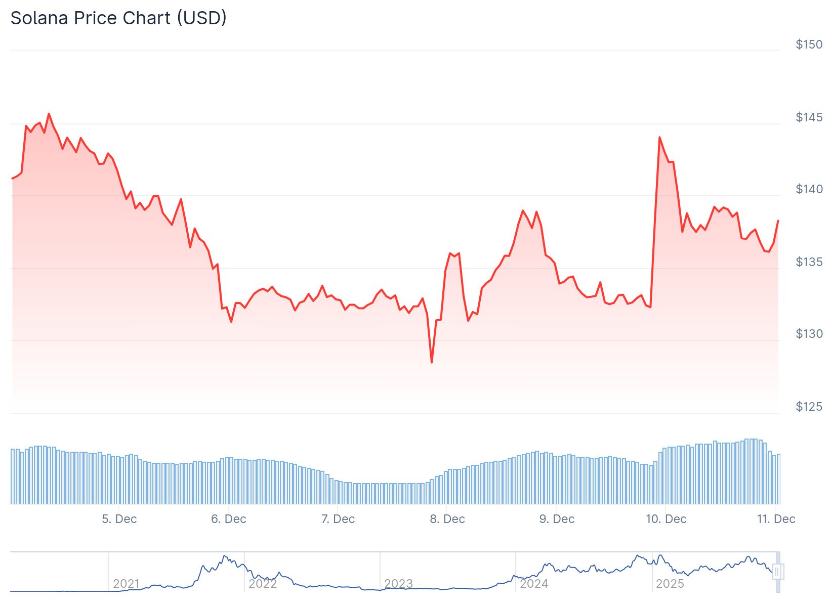Select the "7. Dec" axis label
Viewport: 832px width, 607px height.
pyautogui.click(x=338, y=519)
